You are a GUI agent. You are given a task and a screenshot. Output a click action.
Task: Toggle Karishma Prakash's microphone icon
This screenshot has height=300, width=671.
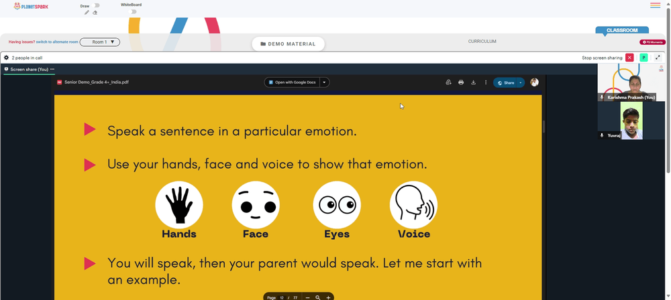point(602,98)
